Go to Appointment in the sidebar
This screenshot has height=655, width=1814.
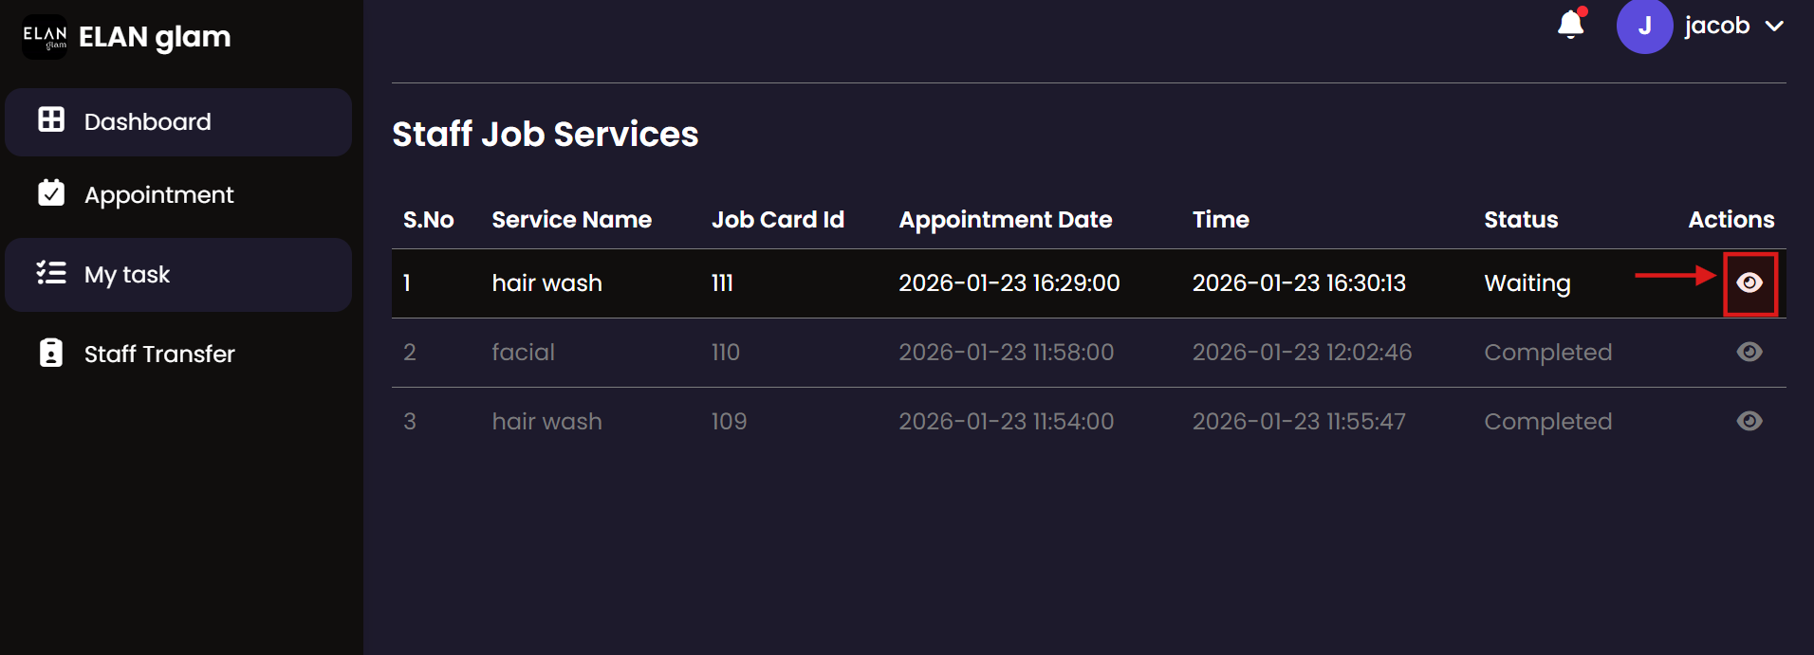[x=158, y=195]
